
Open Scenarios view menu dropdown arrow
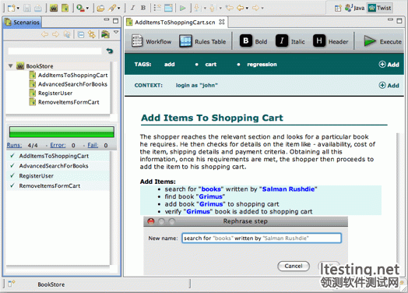tap(116, 32)
